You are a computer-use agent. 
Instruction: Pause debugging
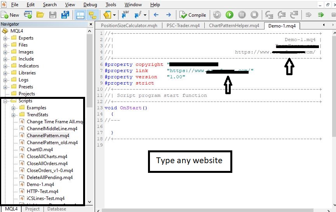[x=242, y=15]
